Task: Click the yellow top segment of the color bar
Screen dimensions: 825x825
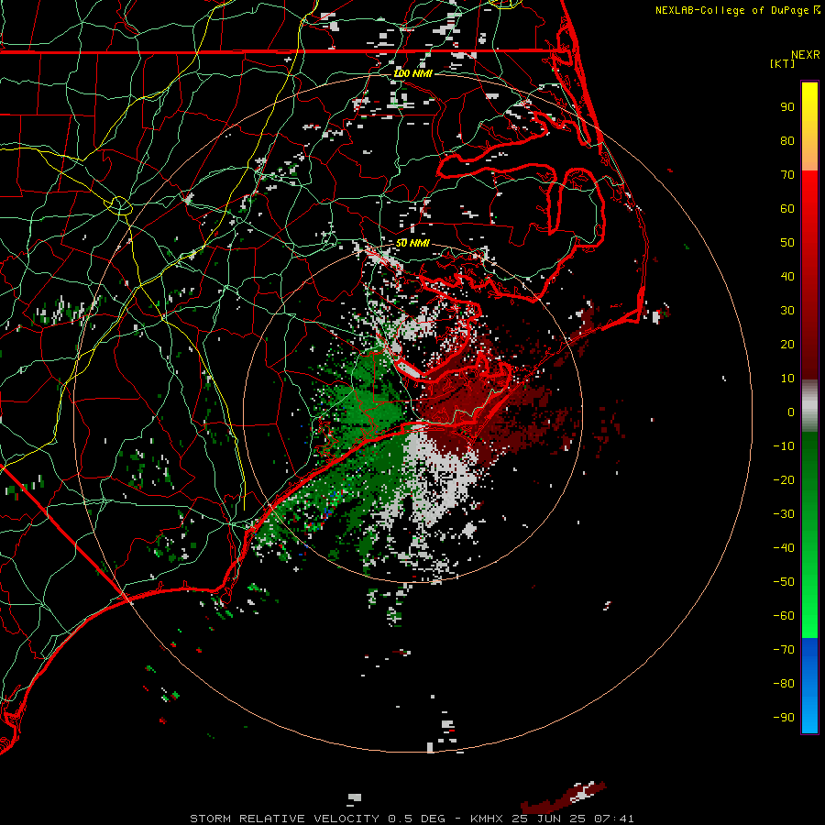Action: pyautogui.click(x=809, y=126)
